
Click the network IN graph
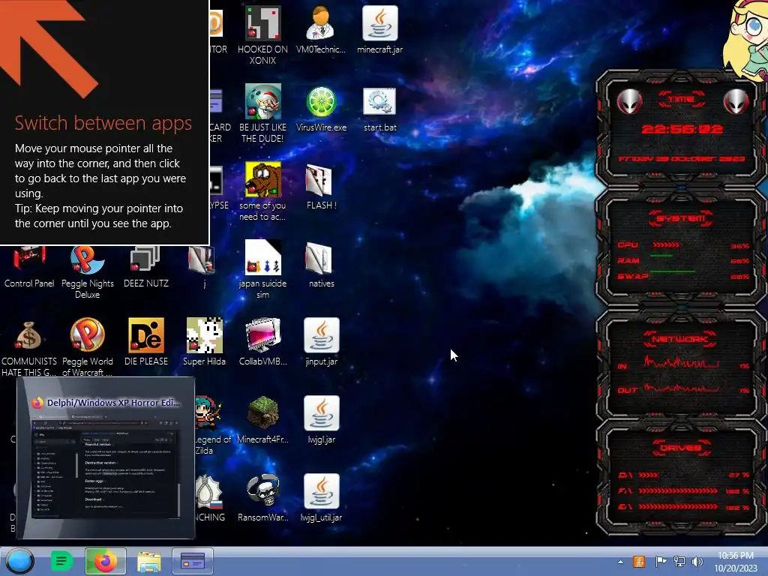(x=681, y=363)
